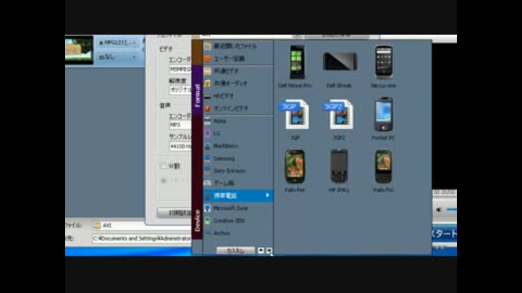Screen dimensions: 522x293
Task: Select the highlighted 携帯電話 category
Action: [238, 195]
